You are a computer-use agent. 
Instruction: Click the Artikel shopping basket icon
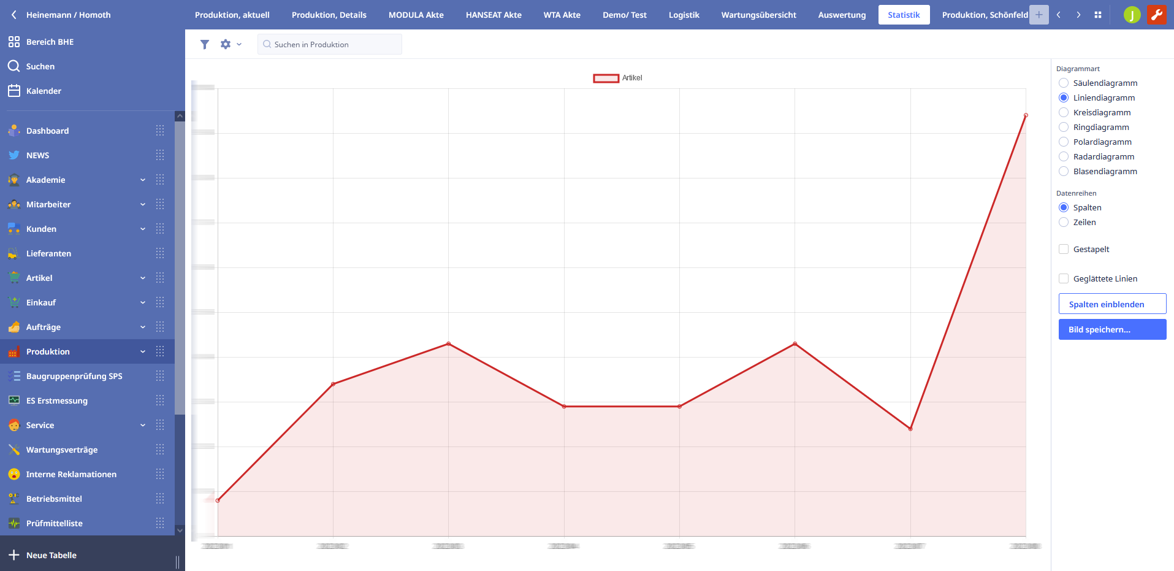click(14, 278)
